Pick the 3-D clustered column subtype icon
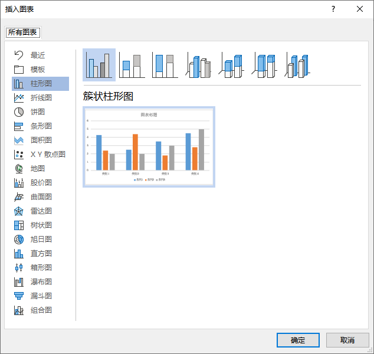The width and height of the screenshot is (374, 354). tap(198, 65)
